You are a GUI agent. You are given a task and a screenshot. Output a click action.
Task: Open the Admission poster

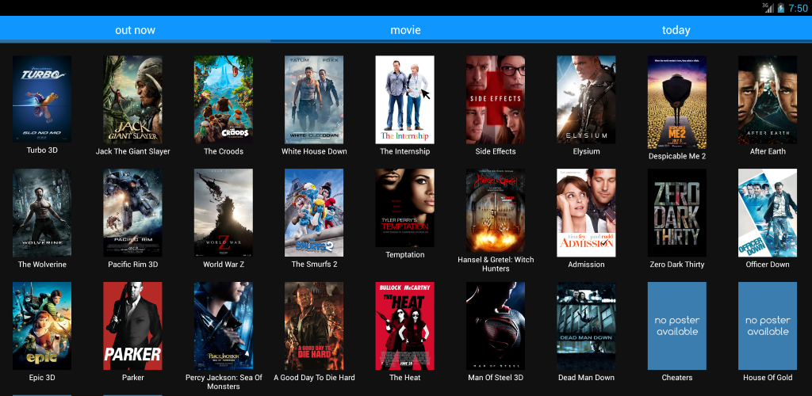pos(586,213)
